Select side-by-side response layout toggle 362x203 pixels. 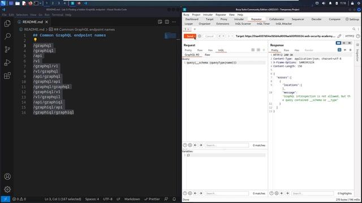tap(338, 43)
